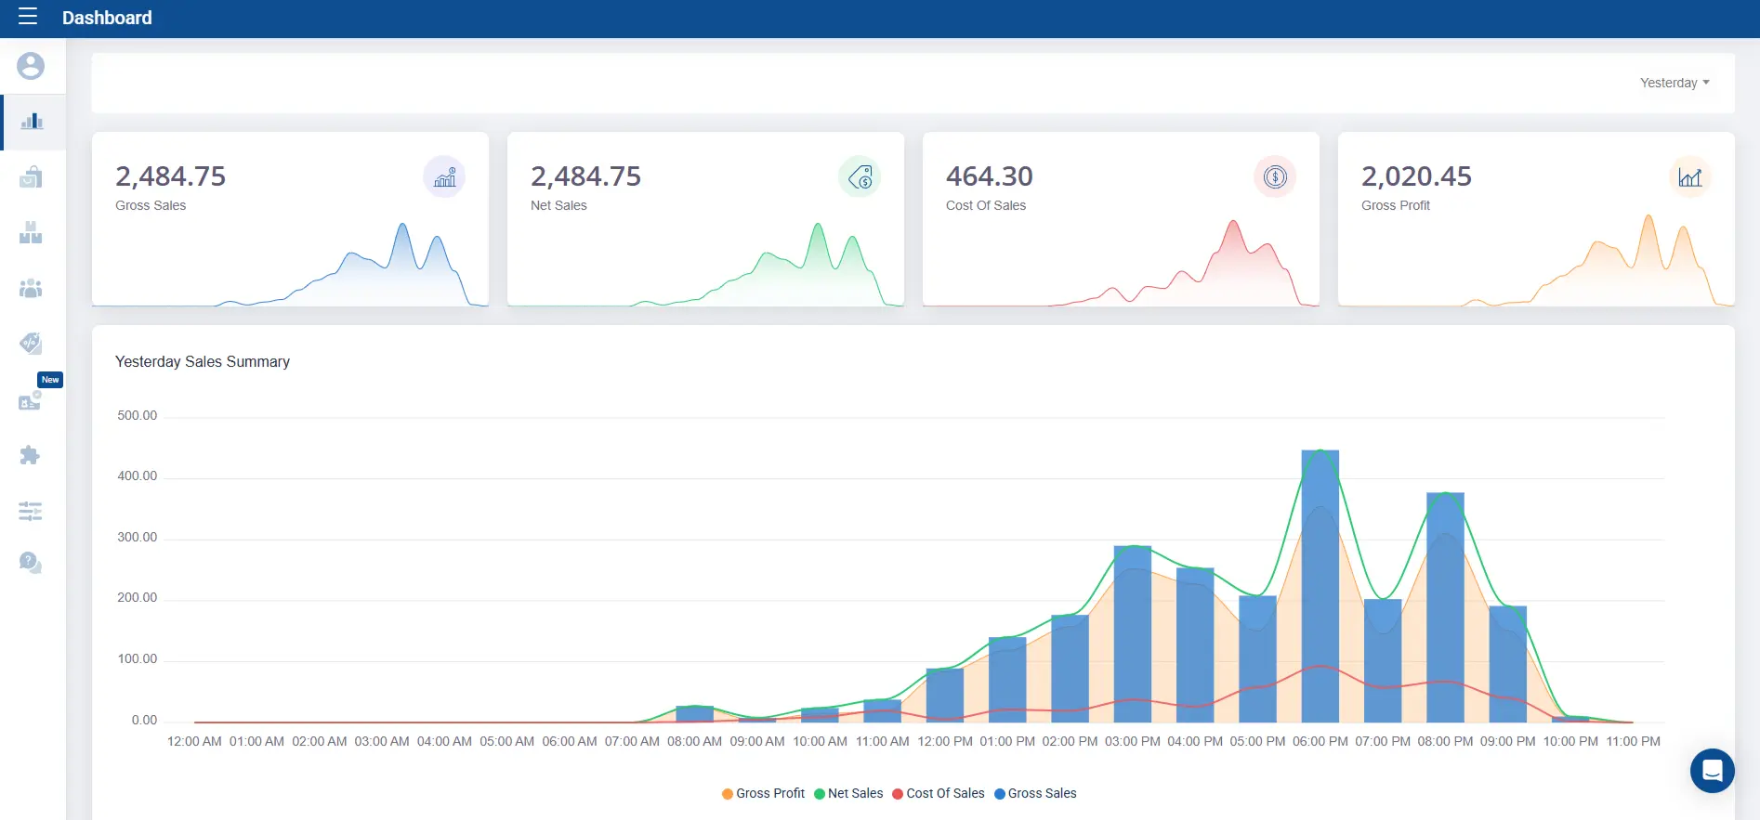Toggle Gross Sales series in legend
1760x820 pixels.
pos(1035,793)
